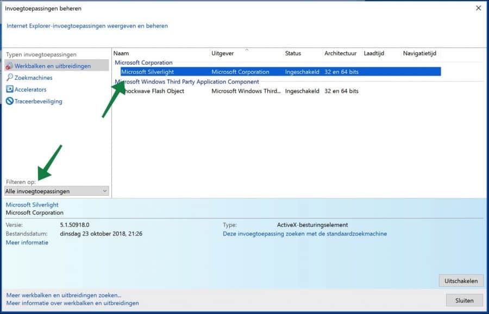The image size is (489, 314).
Task: Click Ingeschakeld status of Microsoft Silverlight
Action: tap(302, 72)
